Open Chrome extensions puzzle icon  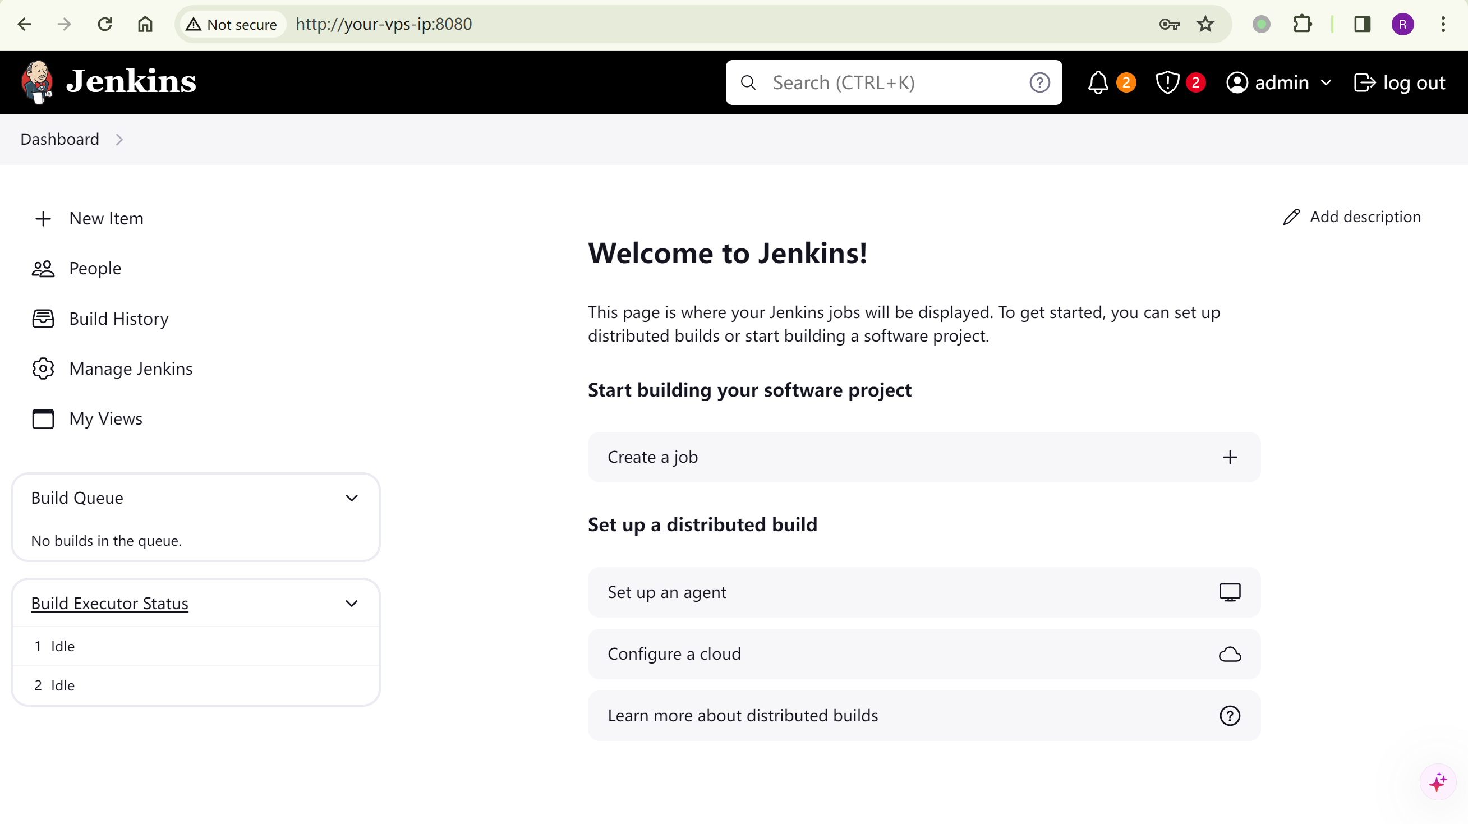(1302, 24)
